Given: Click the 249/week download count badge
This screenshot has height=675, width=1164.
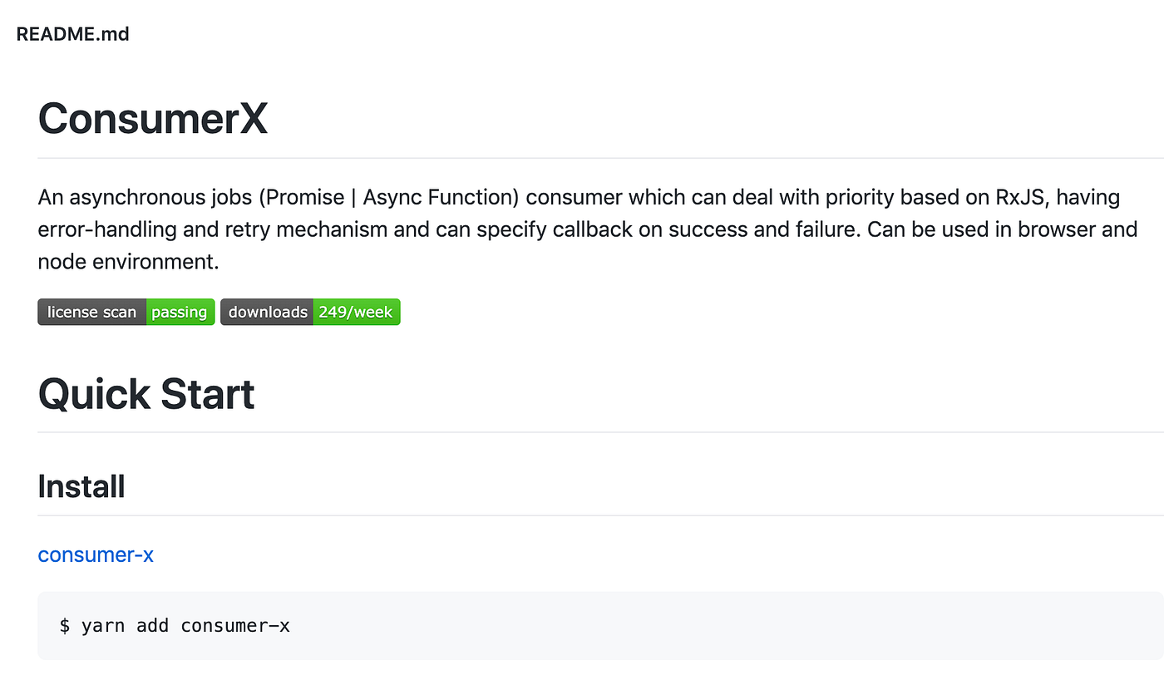Looking at the screenshot, I should (x=356, y=313).
